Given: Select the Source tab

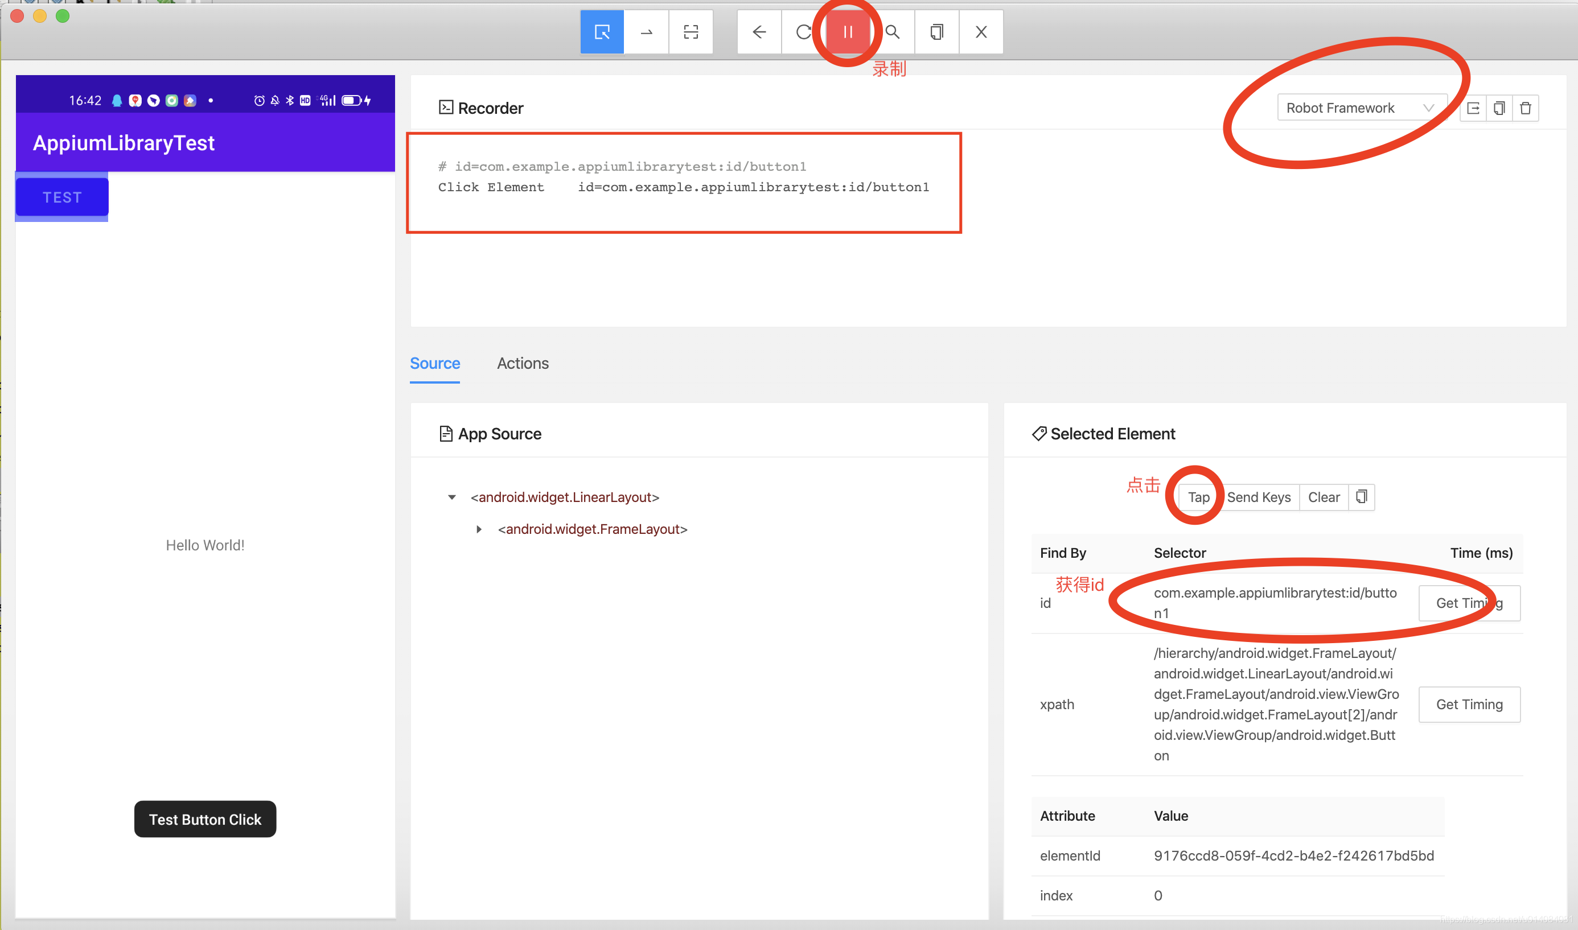Looking at the screenshot, I should [x=434, y=364].
